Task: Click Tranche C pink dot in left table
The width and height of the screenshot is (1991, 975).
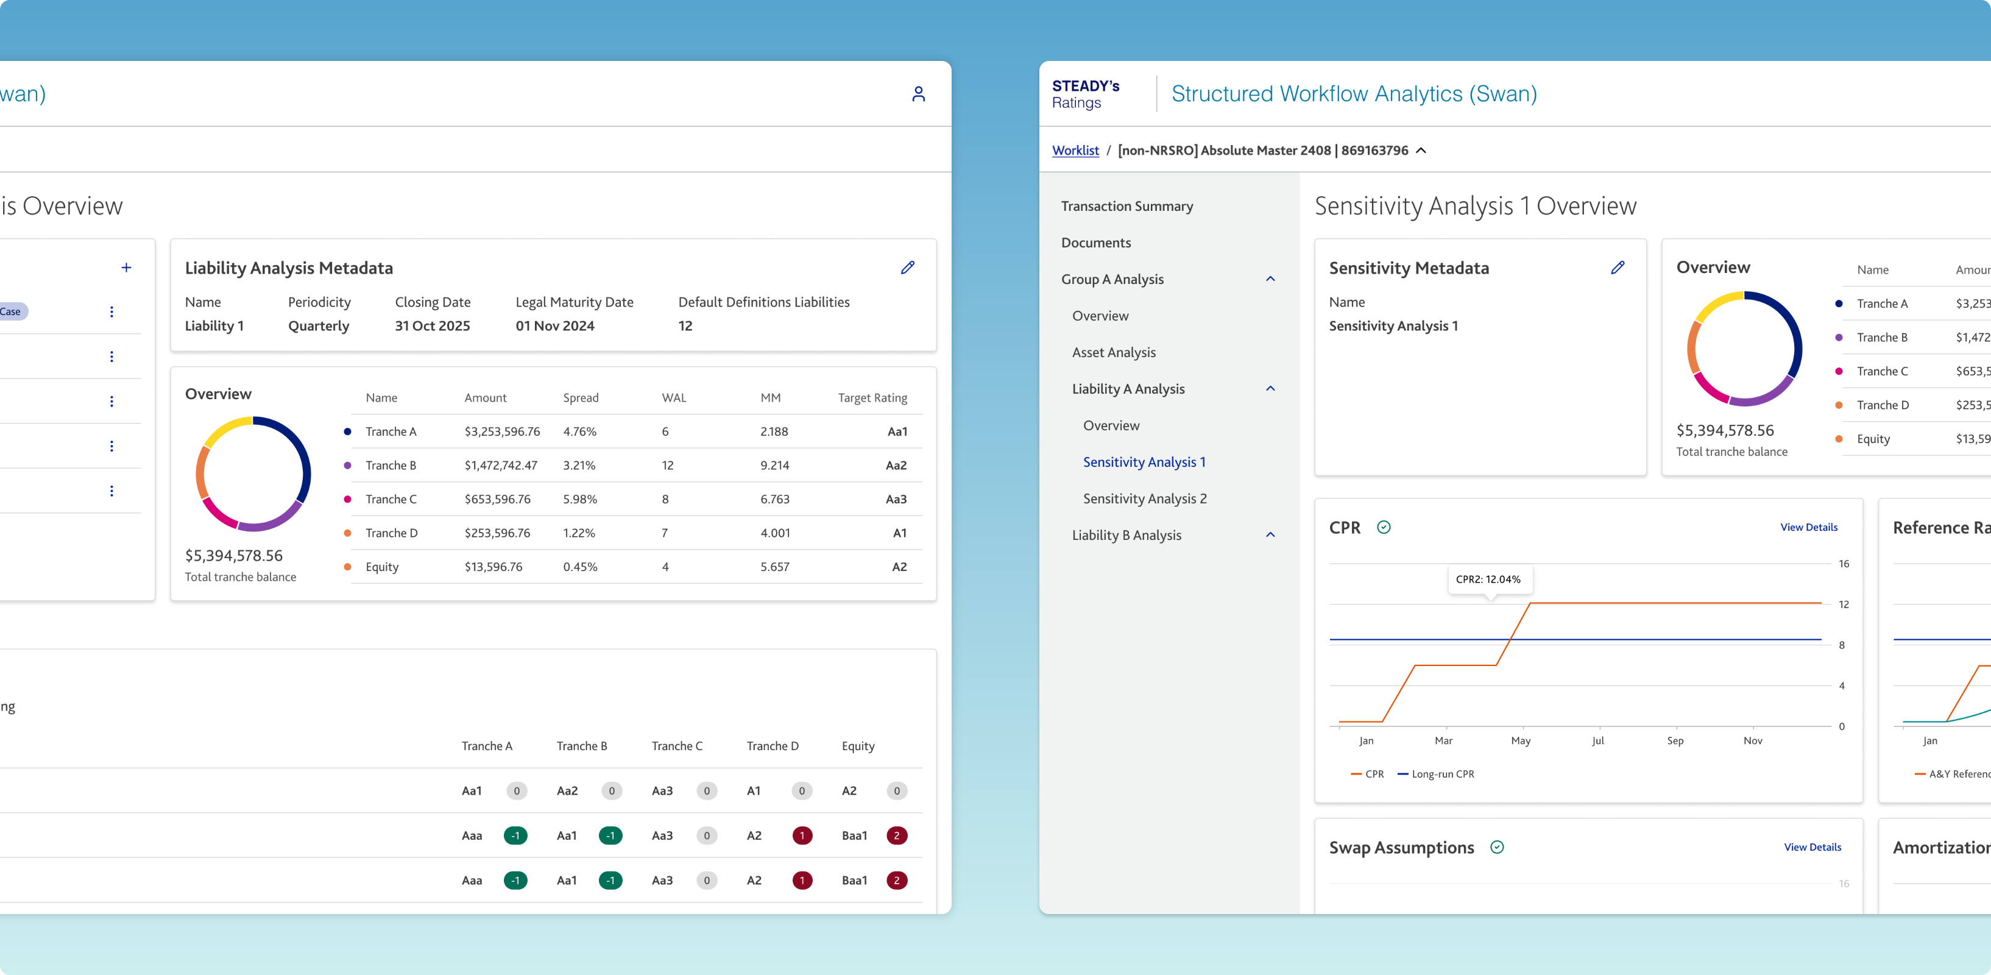Action: [347, 500]
